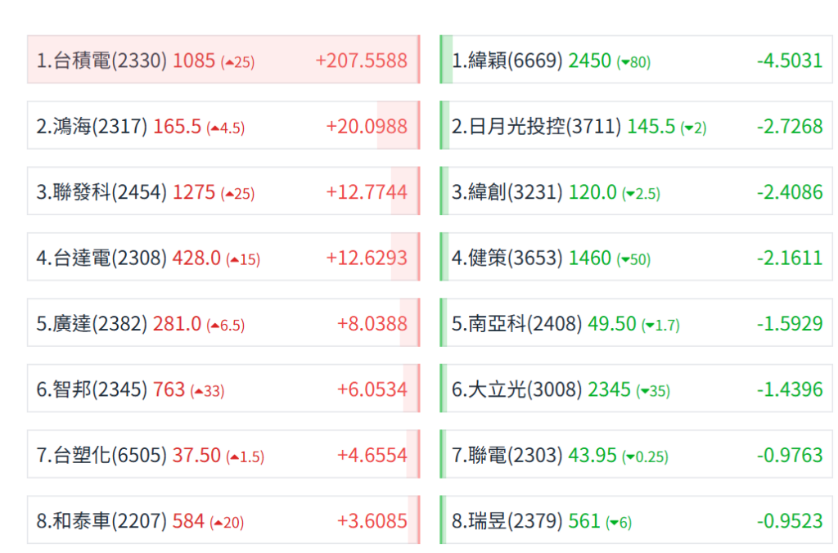This screenshot has height=553, width=838.
Task: Click the +207.5588 contribution value
Action: 361,61
